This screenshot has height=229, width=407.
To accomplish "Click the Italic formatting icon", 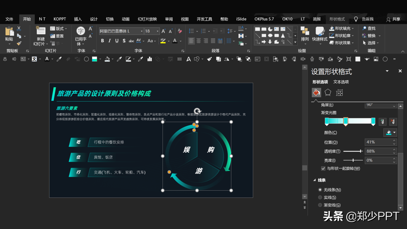I will click(110, 41).
